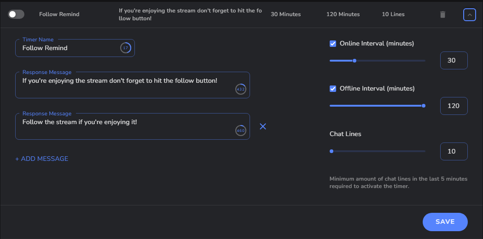Screen dimensions: 483x239
Task: Uncheck the Offline Interval checkbox
Action: tap(333, 89)
